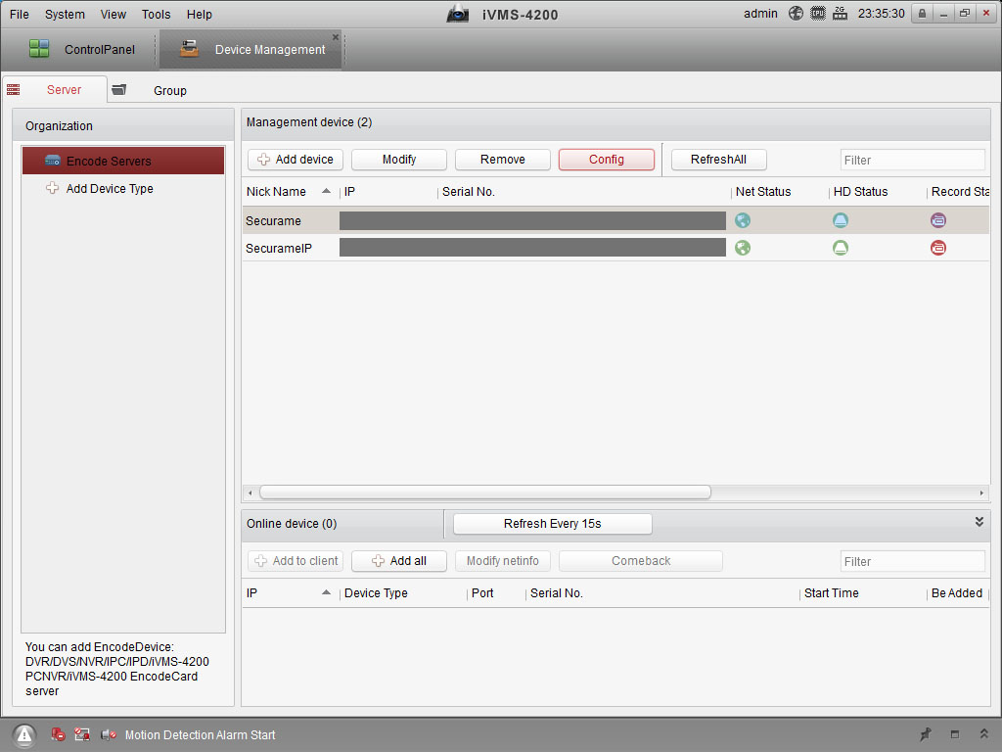
Task: Click the Device Management tab icon
Action: 189,49
